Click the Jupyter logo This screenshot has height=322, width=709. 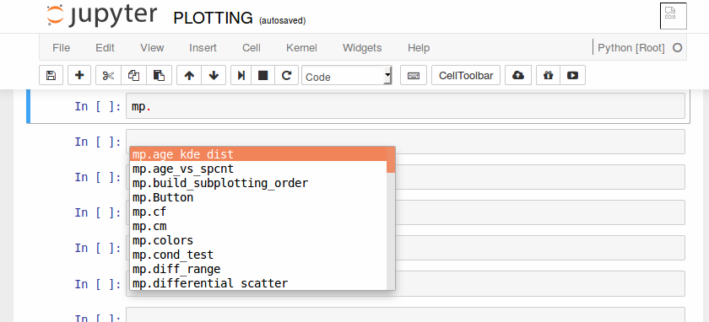[102, 15]
